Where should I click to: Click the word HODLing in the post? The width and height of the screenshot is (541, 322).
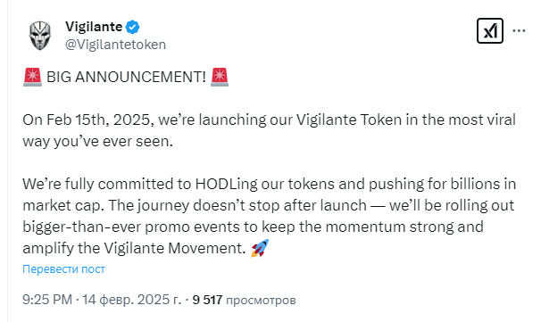tap(227, 184)
